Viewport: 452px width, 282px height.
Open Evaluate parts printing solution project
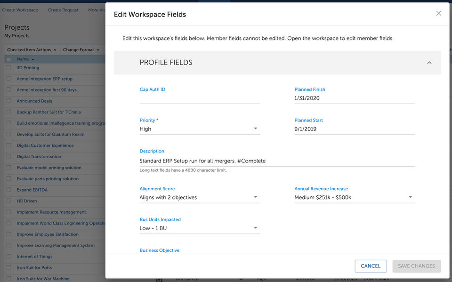(48, 179)
